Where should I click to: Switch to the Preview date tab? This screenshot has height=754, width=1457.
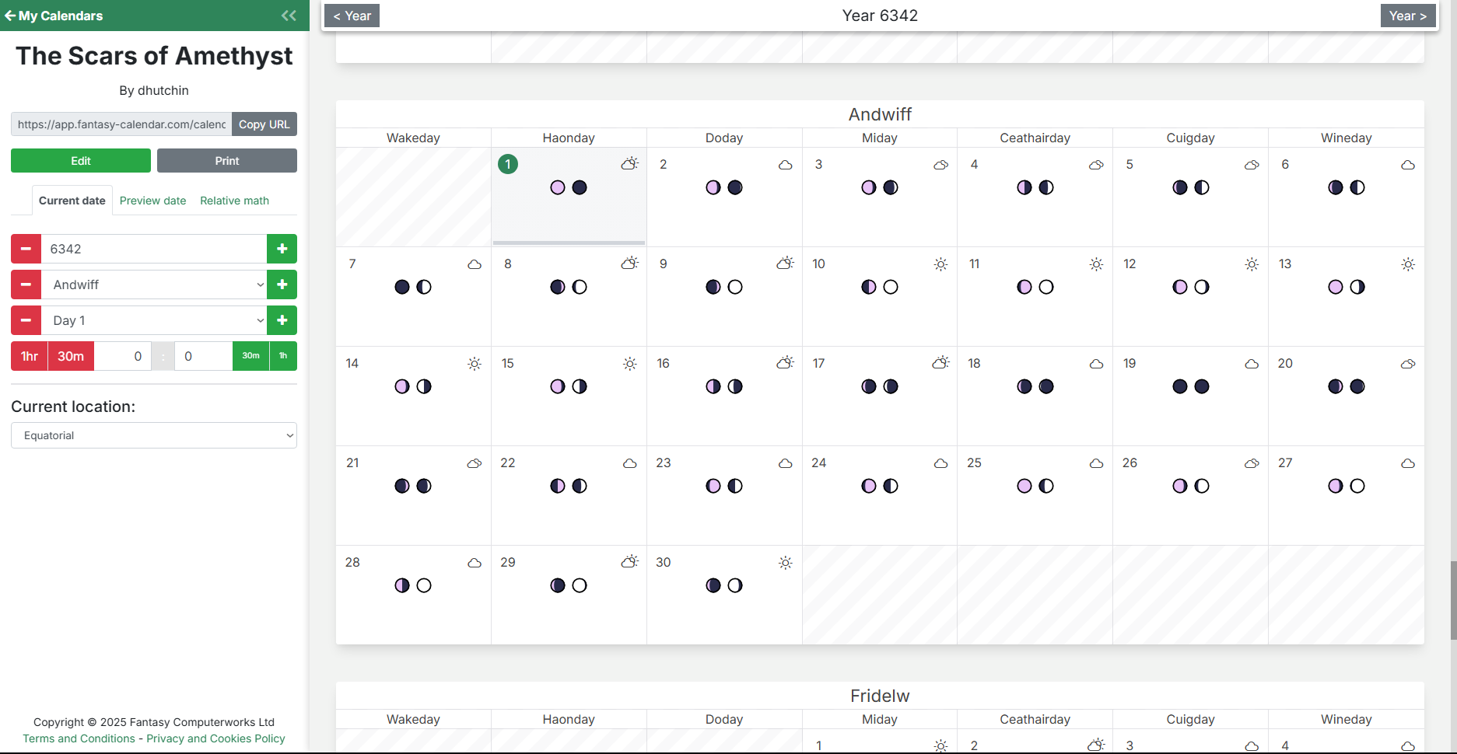tap(153, 201)
